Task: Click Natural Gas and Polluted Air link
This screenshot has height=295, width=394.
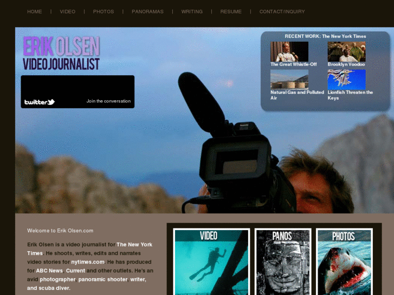Action: coord(297,95)
